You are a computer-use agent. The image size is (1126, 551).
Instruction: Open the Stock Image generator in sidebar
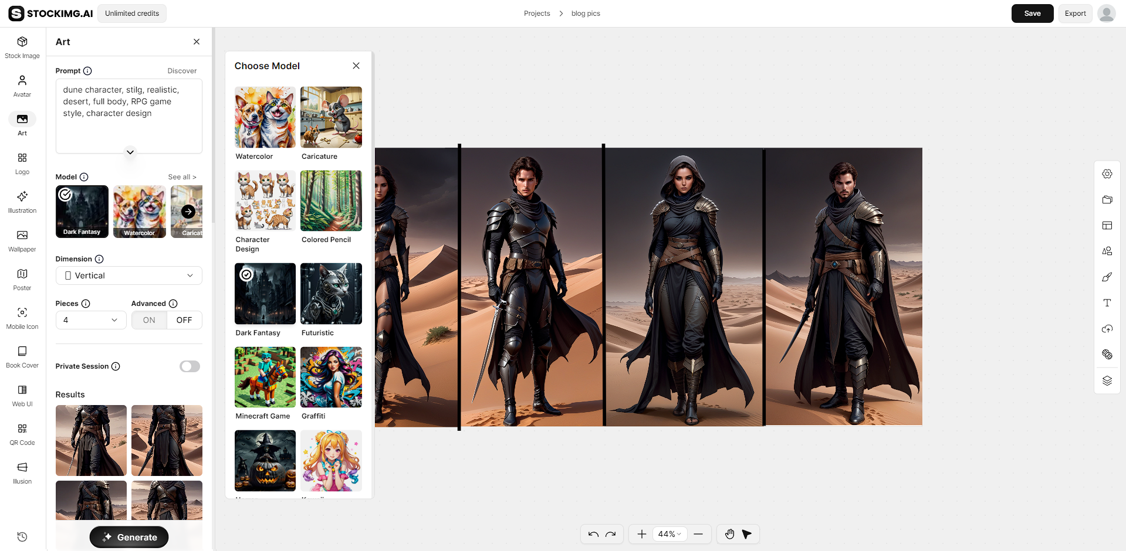(x=22, y=46)
